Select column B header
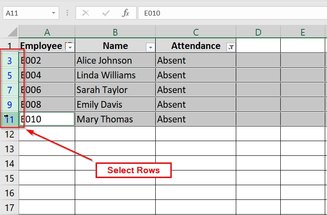Screen dimensions: 327x215 point(115,32)
